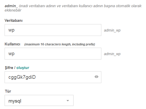Focus the Kullanıcı input field
This screenshot has height=109, width=146.
point(53,54)
